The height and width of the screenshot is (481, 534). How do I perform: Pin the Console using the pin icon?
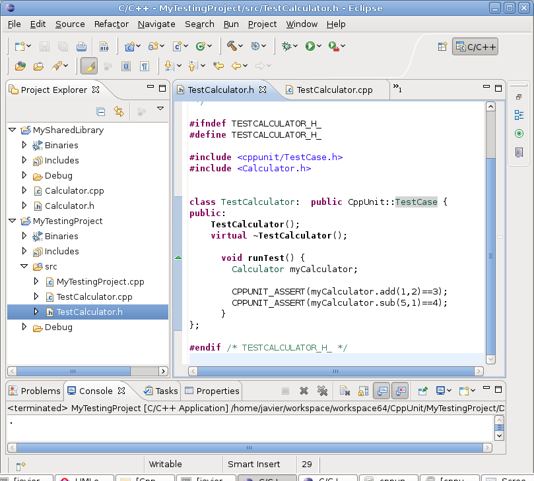point(422,391)
